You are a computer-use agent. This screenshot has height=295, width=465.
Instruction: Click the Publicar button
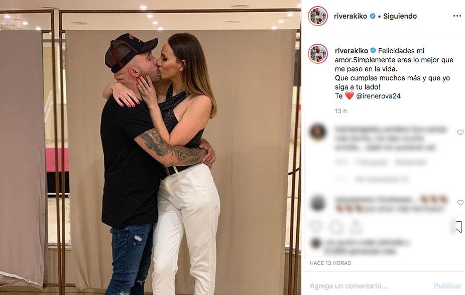pos(447,286)
